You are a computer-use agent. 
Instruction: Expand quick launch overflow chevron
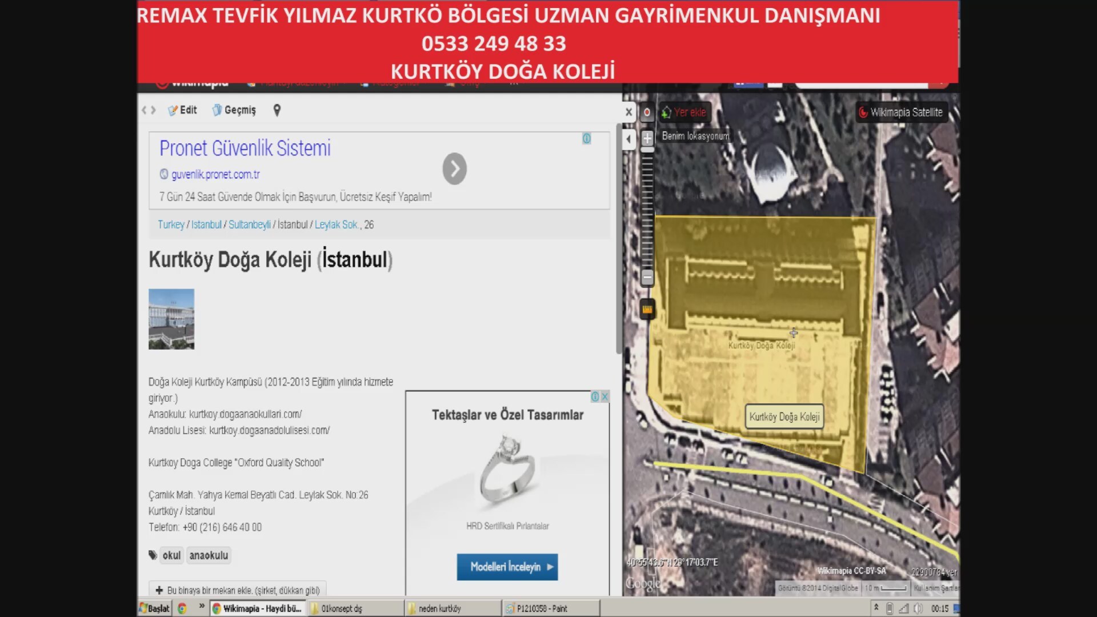pyautogui.click(x=201, y=606)
